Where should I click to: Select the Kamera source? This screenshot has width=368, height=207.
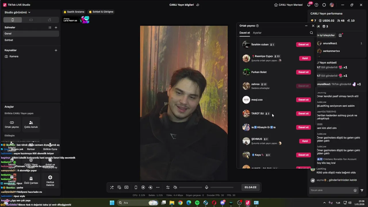[x=31, y=56]
